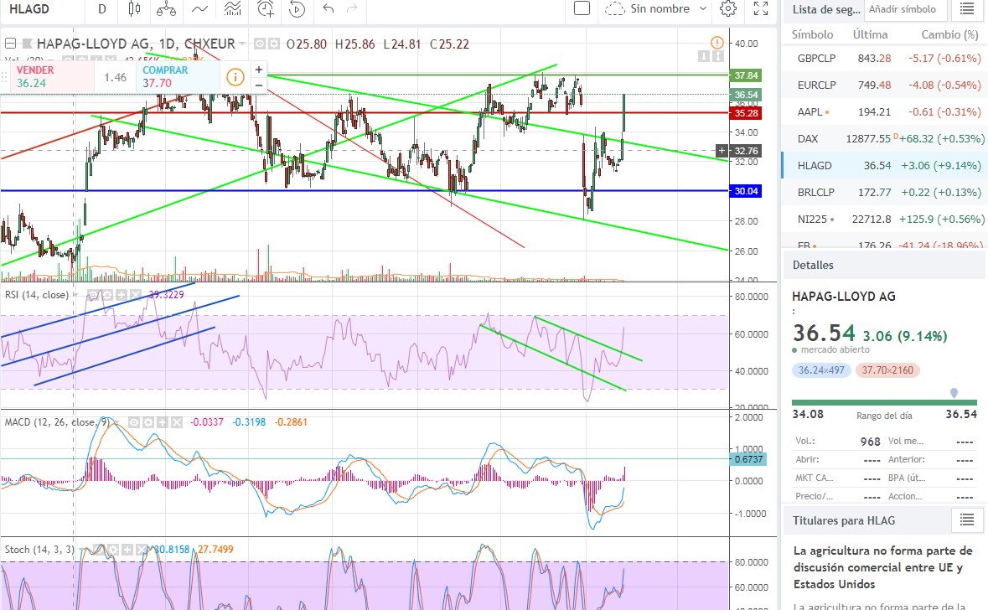The height and width of the screenshot is (610, 988).
Task: Open the D interval dropdown
Action: (x=102, y=9)
